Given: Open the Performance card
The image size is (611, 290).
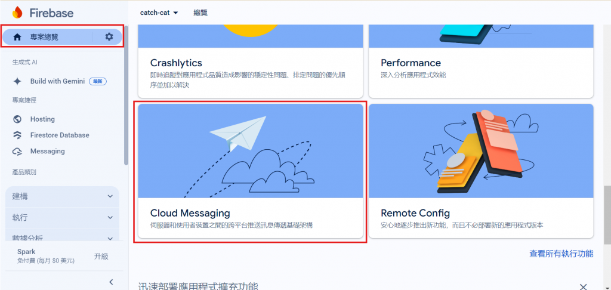Looking at the screenshot, I should pos(481,61).
